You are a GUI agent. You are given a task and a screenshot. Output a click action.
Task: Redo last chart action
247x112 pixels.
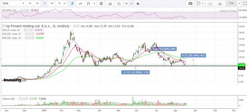[x=131, y=3]
